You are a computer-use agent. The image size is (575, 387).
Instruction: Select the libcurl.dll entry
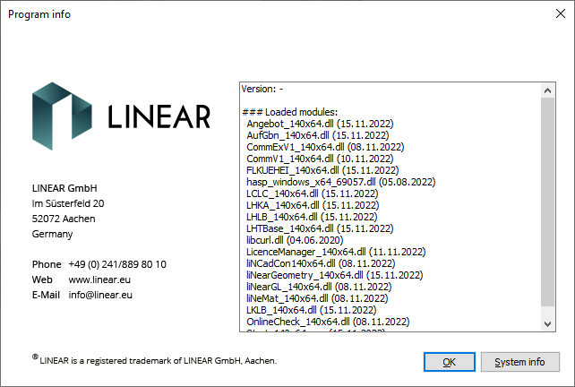click(295, 240)
